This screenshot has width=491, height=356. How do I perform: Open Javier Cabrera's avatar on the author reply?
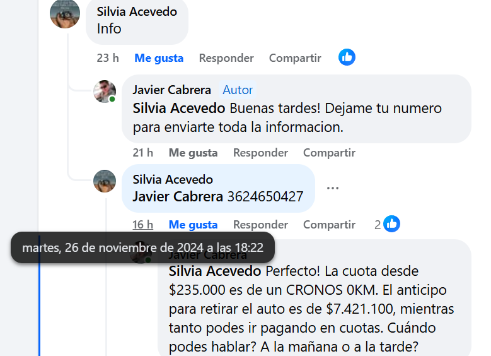(x=105, y=92)
